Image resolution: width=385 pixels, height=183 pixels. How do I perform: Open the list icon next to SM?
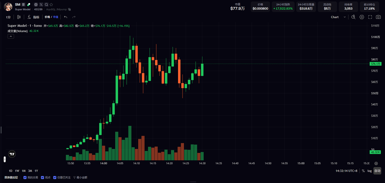click(23, 4)
